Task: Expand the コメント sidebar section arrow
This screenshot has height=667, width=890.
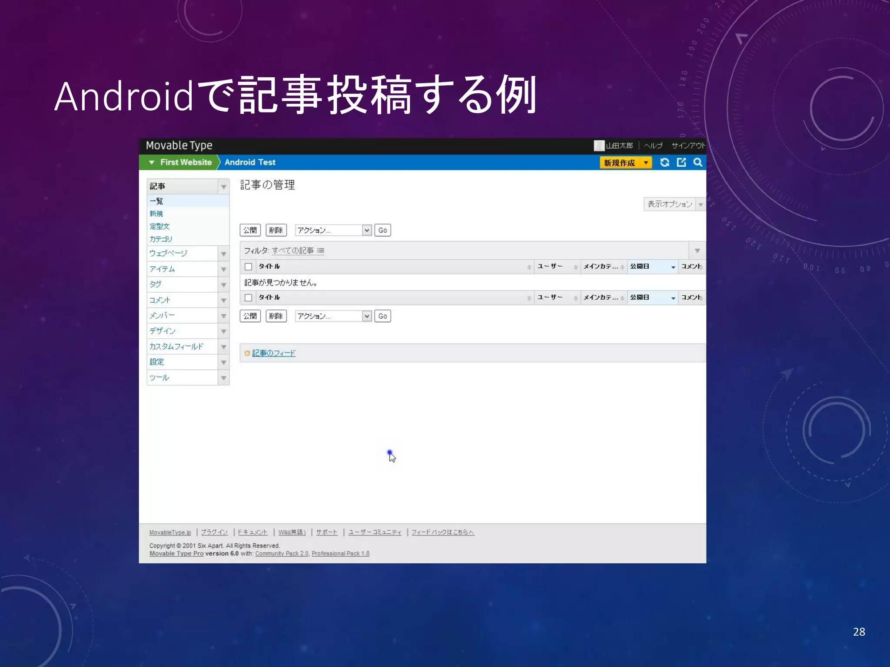Action: point(223,300)
